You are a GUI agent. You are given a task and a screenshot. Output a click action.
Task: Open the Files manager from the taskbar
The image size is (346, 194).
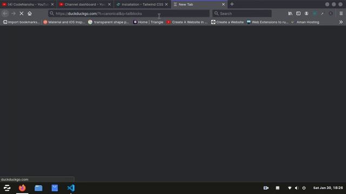[x=38, y=188]
